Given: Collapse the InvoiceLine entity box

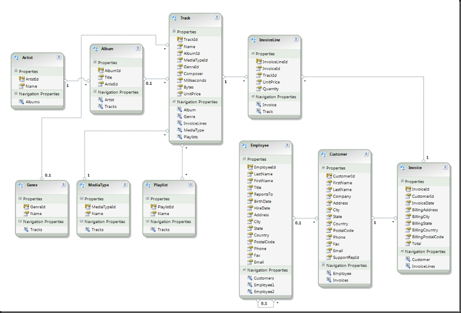Looking at the screenshot, I should pyautogui.click(x=296, y=39).
